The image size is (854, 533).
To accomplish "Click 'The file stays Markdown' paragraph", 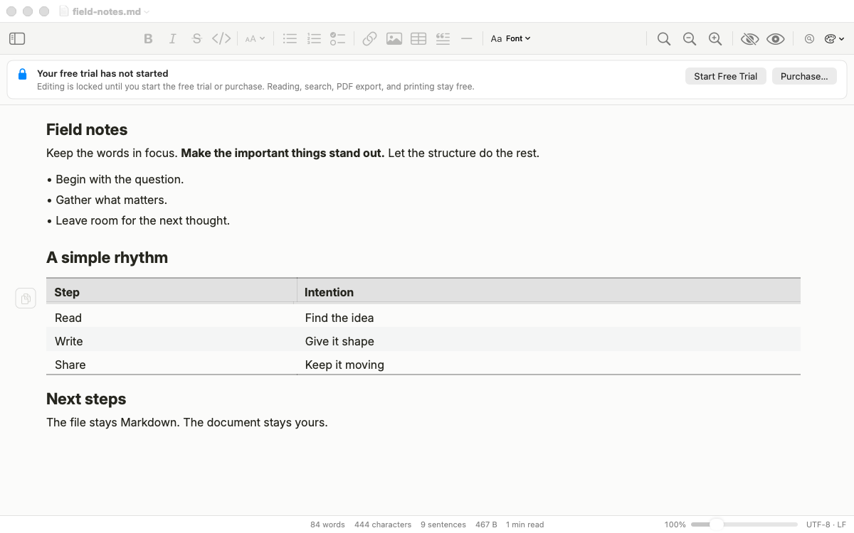I will click(187, 422).
